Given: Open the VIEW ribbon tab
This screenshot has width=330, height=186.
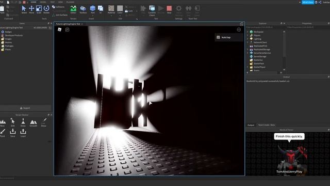Looking at the screenshot, I should 60,2.
